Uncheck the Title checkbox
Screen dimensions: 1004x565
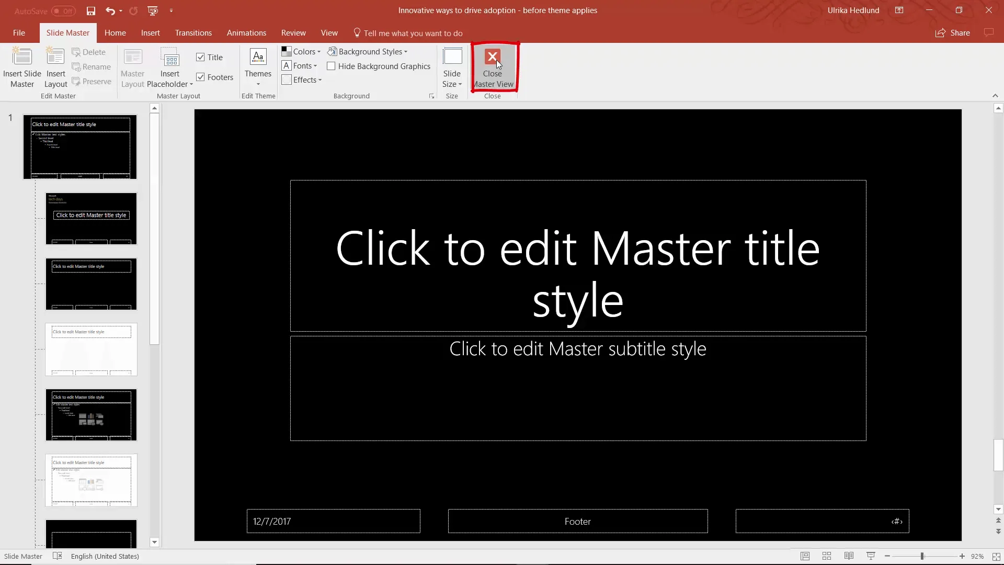[200, 58]
